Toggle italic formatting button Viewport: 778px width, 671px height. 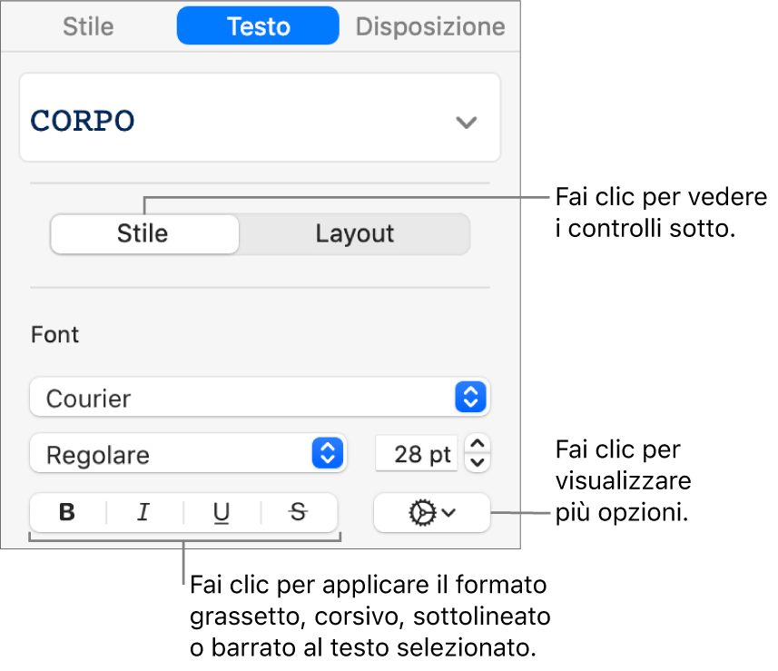(144, 512)
